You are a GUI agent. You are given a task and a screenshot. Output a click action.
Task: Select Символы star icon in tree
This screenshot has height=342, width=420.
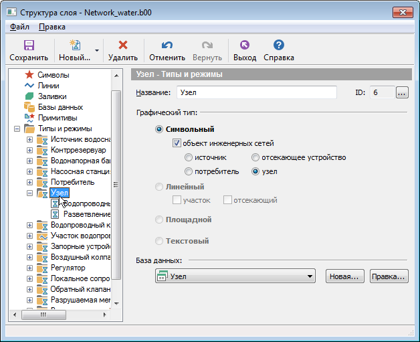(29, 75)
